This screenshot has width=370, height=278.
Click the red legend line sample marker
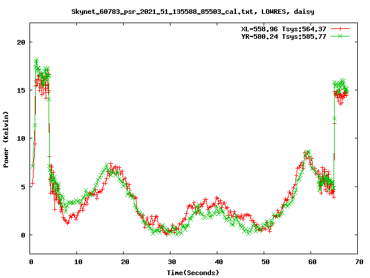pyautogui.click(x=340, y=29)
